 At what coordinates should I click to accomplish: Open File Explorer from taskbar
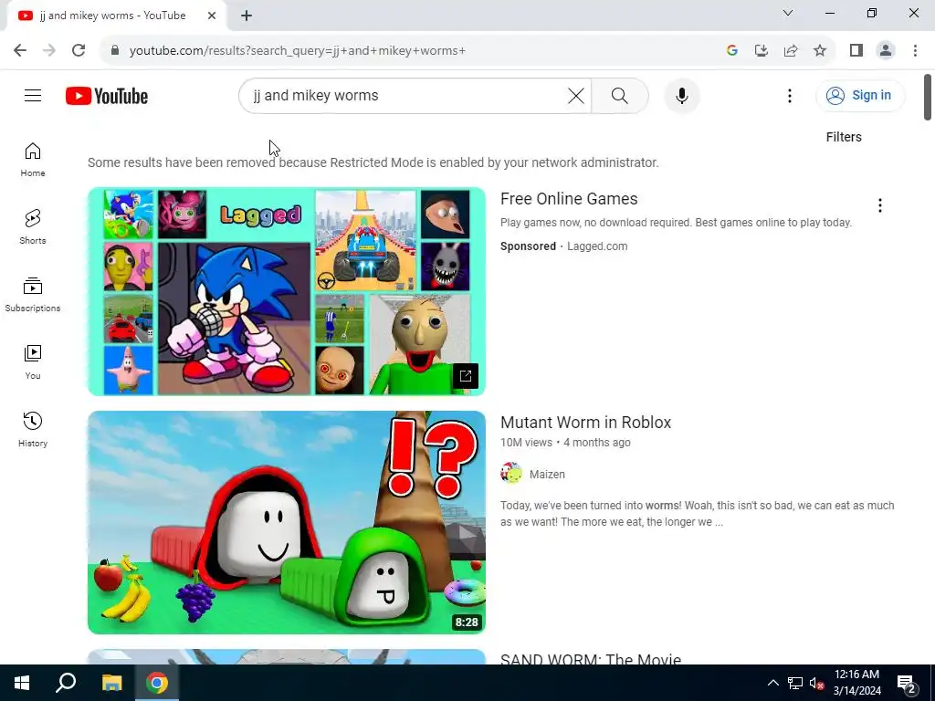pos(111,683)
